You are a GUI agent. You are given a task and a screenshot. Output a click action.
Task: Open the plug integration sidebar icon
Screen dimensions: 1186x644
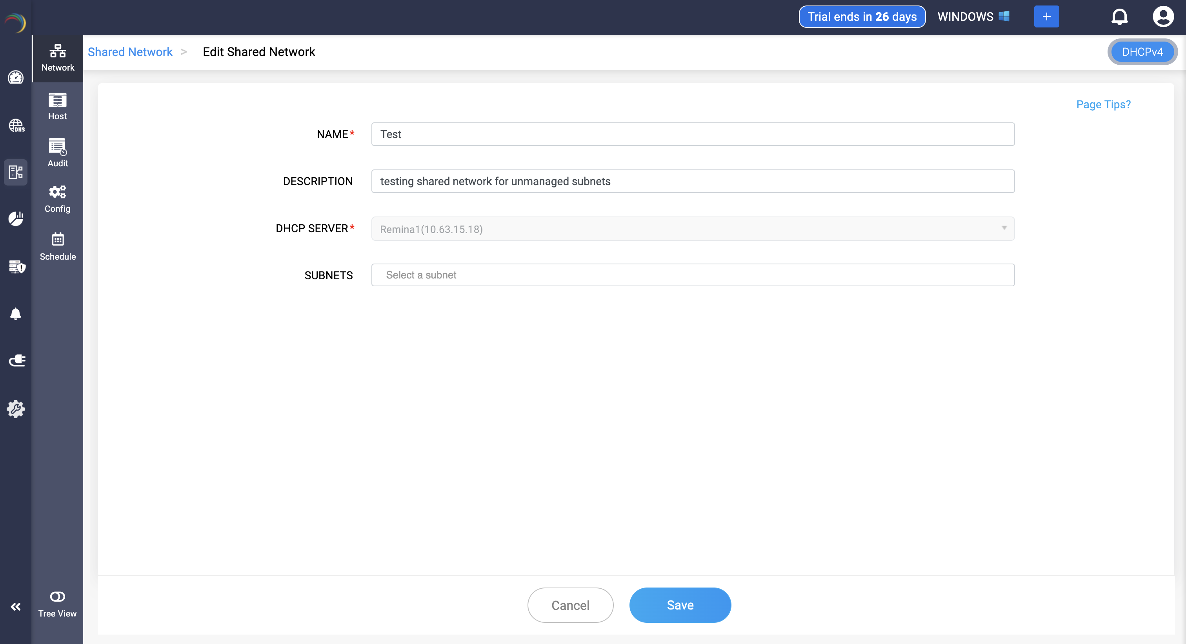click(16, 360)
